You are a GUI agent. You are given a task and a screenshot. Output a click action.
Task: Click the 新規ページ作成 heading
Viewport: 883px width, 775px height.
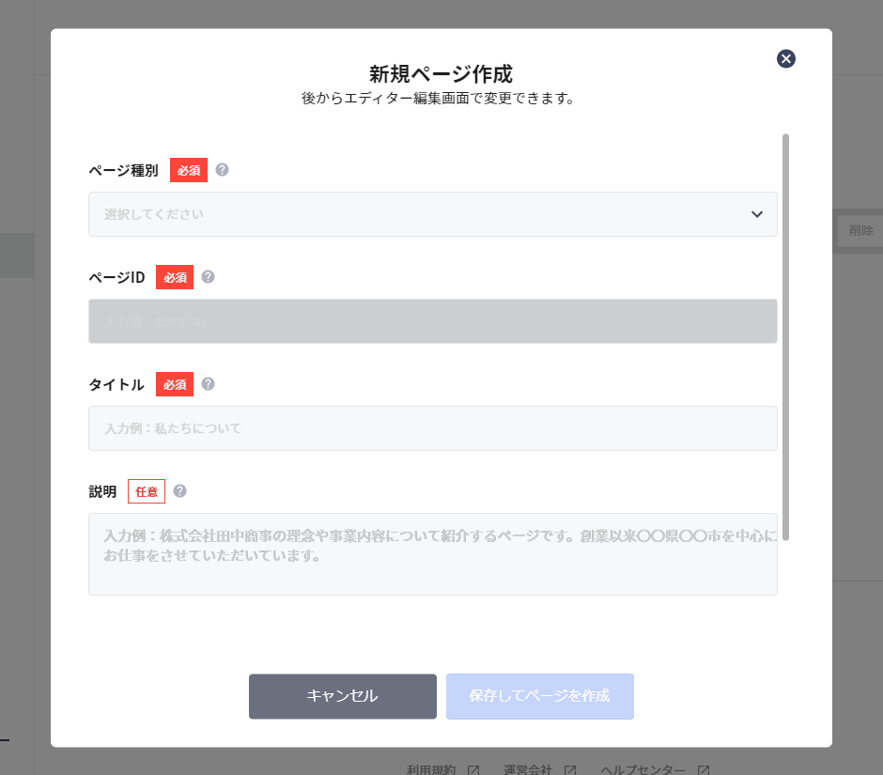pos(441,74)
